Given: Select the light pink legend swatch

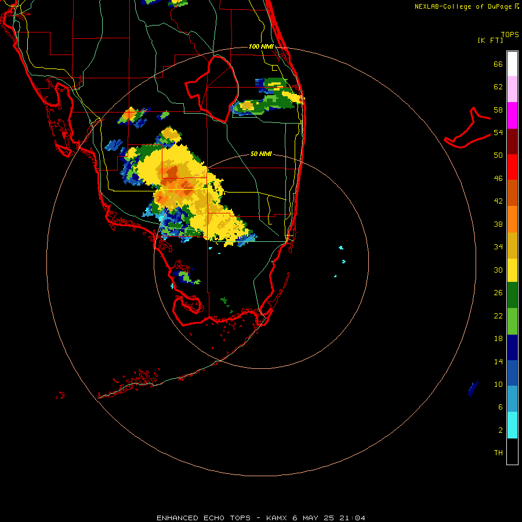Looking at the screenshot, I should 512,89.
